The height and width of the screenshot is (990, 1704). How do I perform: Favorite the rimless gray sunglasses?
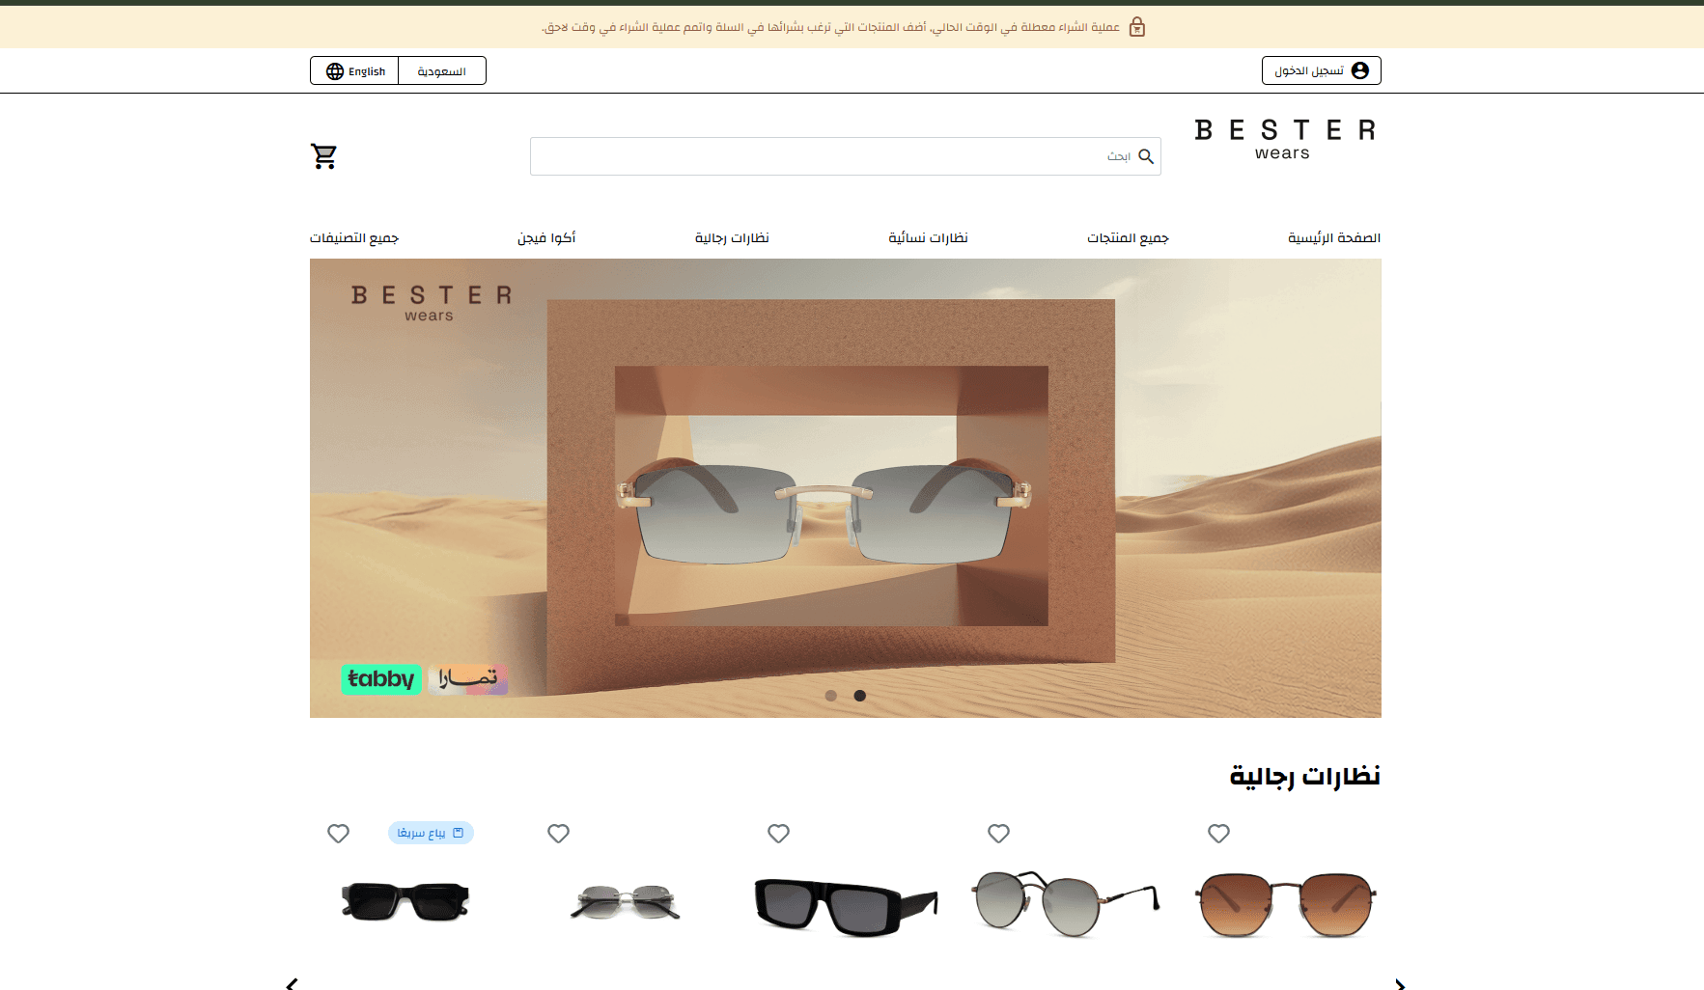click(558, 834)
